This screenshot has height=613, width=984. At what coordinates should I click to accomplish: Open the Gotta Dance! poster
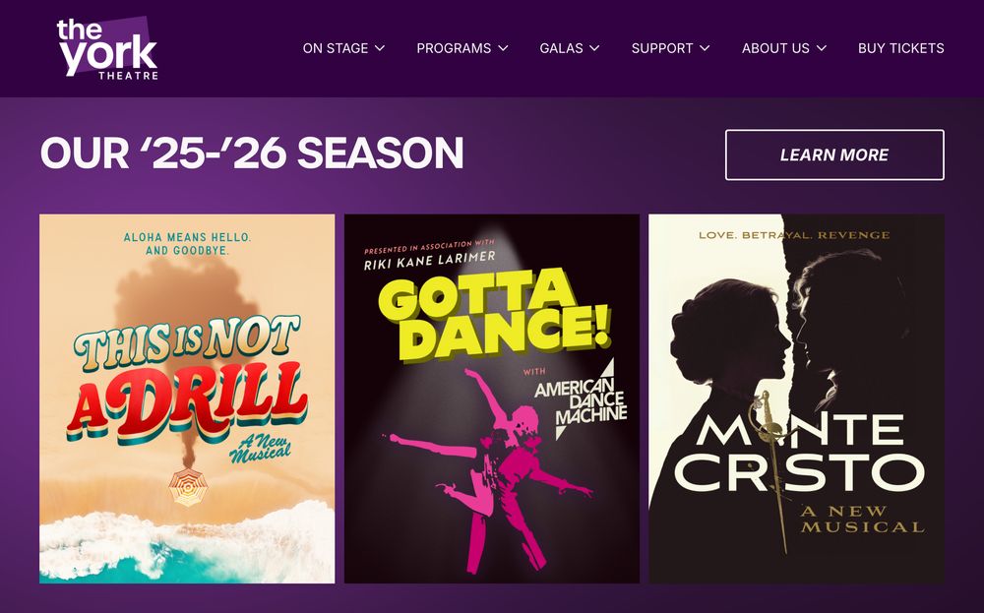pos(492,399)
